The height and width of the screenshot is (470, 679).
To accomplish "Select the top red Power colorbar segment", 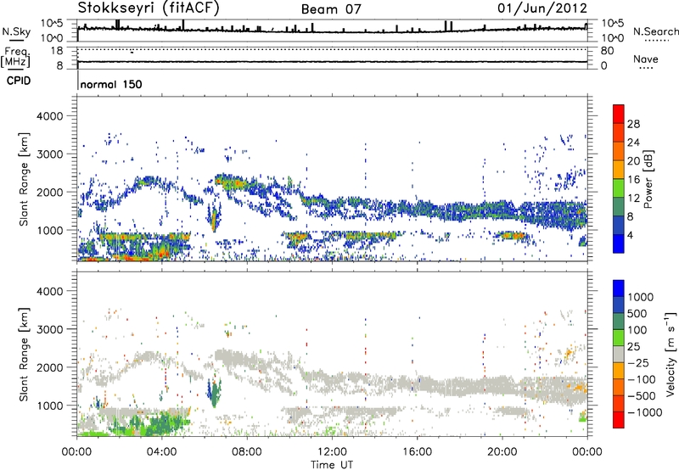I will 619,114.
